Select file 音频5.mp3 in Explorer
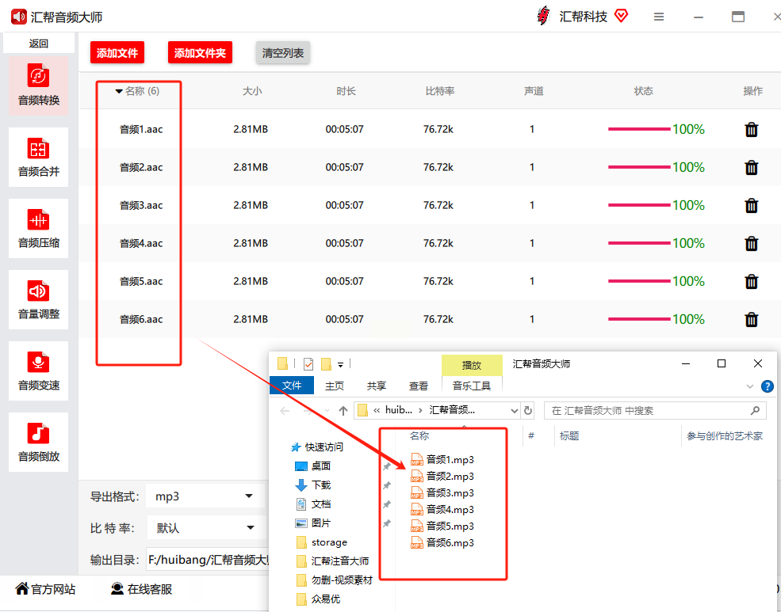This screenshot has width=781, height=612. coord(442,526)
